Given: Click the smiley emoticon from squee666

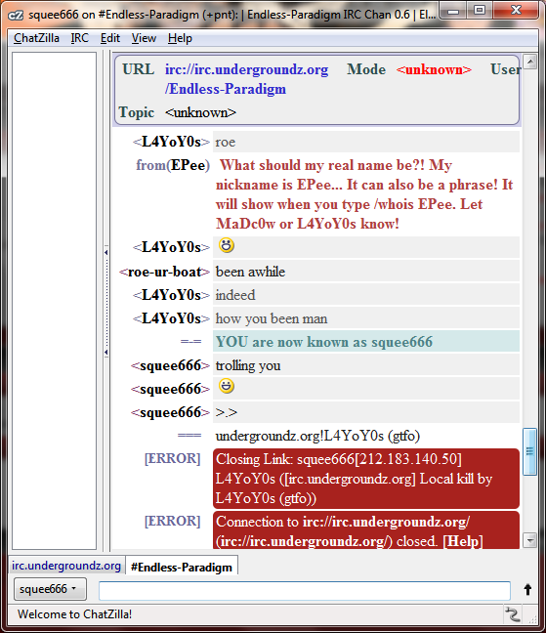Looking at the screenshot, I should (227, 386).
